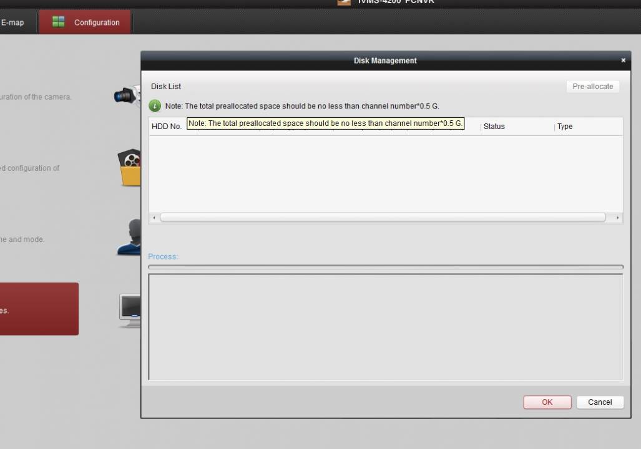Click the Process label
Viewport: 641px width, 449px height.
[x=163, y=256]
